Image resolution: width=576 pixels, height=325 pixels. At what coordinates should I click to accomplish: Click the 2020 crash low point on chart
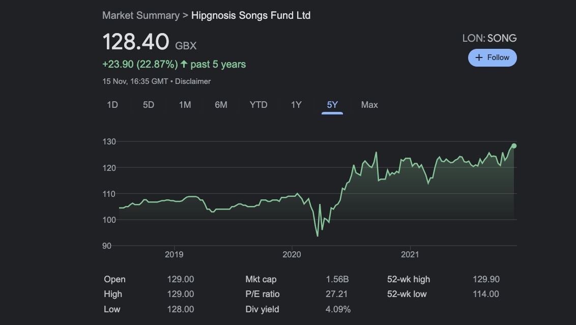coord(318,235)
